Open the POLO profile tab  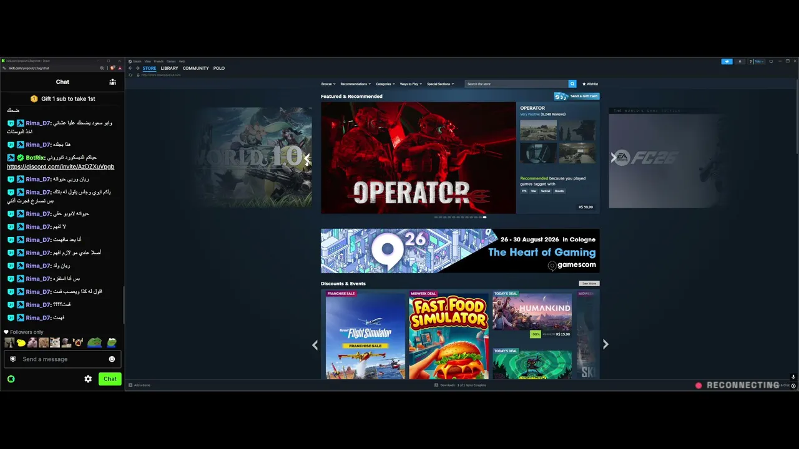218,68
